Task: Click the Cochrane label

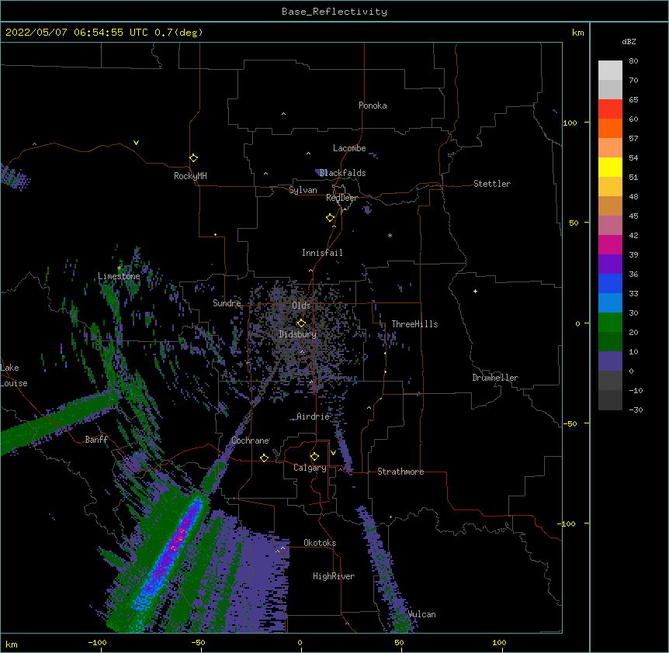Action: (251, 441)
